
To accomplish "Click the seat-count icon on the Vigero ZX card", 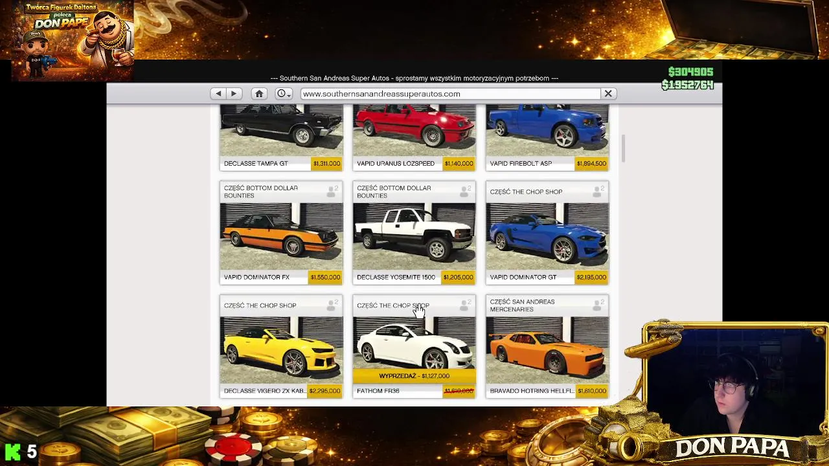I will click(x=332, y=305).
